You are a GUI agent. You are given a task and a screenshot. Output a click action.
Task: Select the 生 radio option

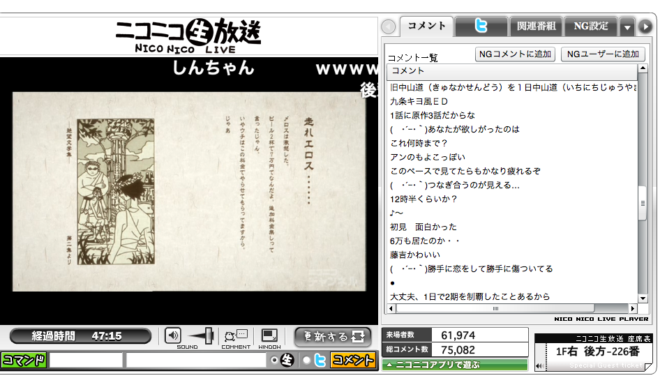point(274,360)
